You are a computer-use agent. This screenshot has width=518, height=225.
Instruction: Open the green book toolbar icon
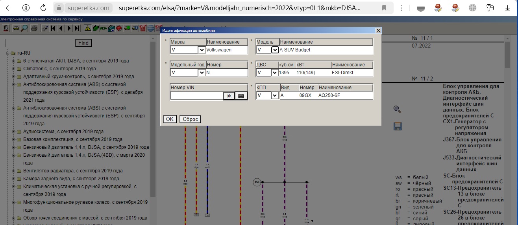click(x=96, y=28)
